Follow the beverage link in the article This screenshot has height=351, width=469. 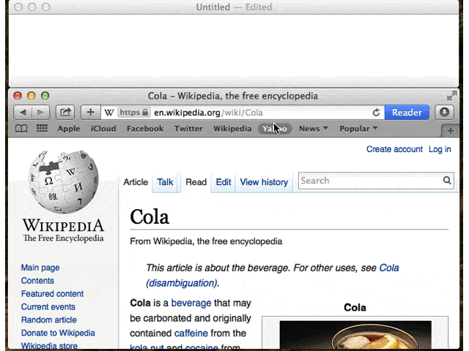point(191,303)
